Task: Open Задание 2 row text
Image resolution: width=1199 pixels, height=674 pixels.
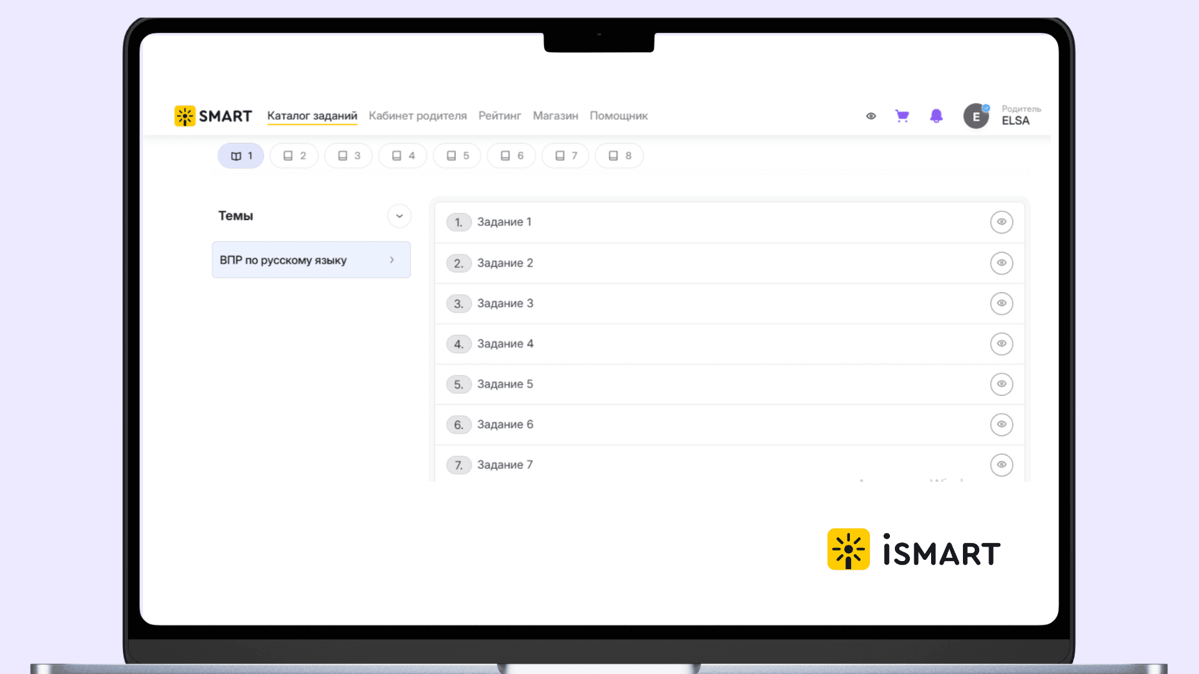Action: pos(505,263)
